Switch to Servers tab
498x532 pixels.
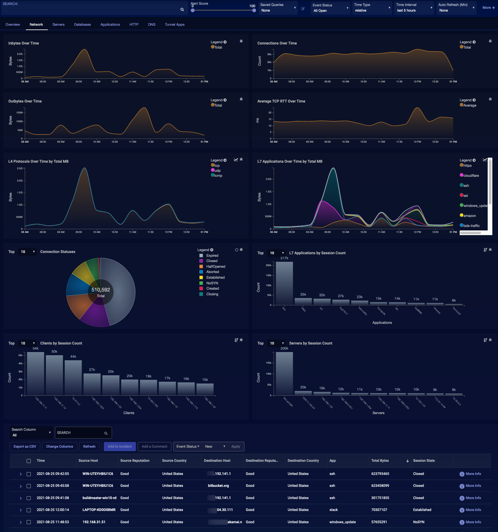pyautogui.click(x=58, y=24)
